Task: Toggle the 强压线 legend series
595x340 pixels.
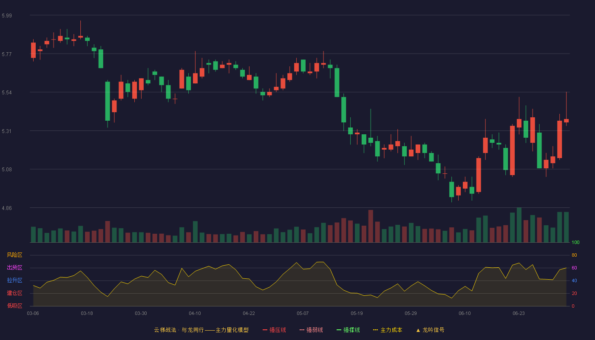Action: pos(274,330)
